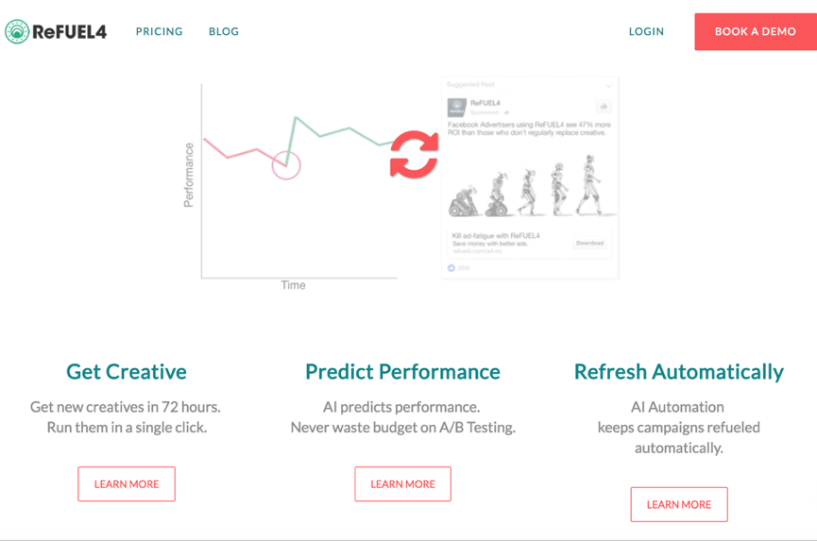
Task: Click the ReFUEL4 logo icon
Action: (17, 31)
